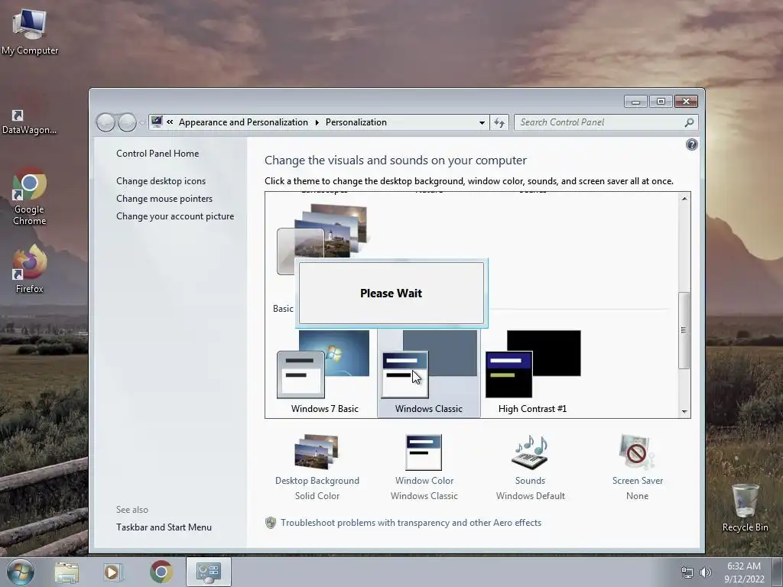Click the theme list scrollbar thumb
The image size is (783, 587).
coord(684,330)
